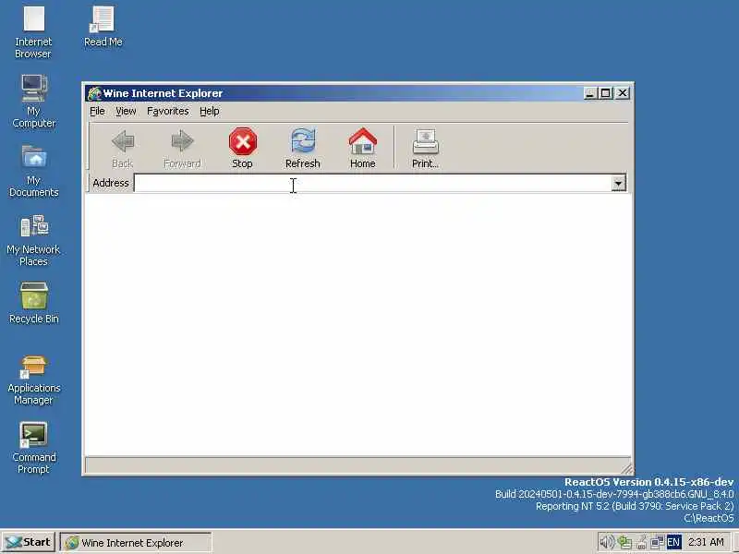Image resolution: width=739 pixels, height=554 pixels.
Task: Click the Wine Internet Explorer taskbar button
Action: (136, 542)
